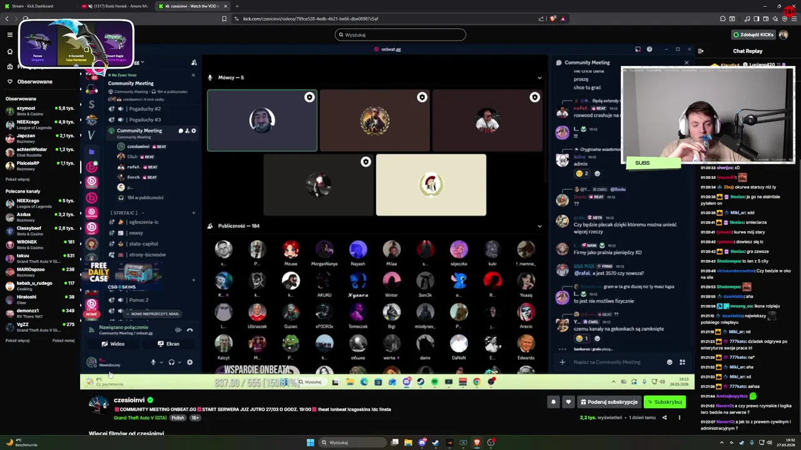Open WRONEK recommended channel
This screenshot has width=801, height=450.
(40, 245)
